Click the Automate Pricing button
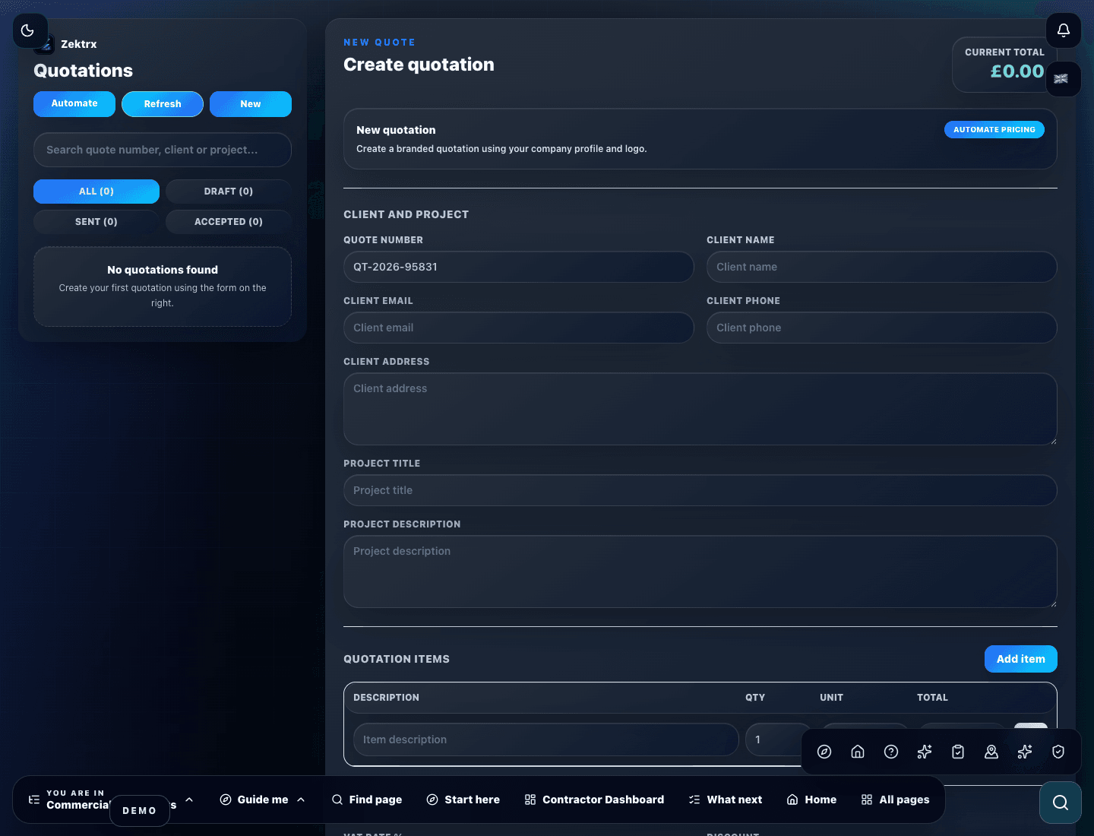The height and width of the screenshot is (836, 1094). (x=994, y=130)
